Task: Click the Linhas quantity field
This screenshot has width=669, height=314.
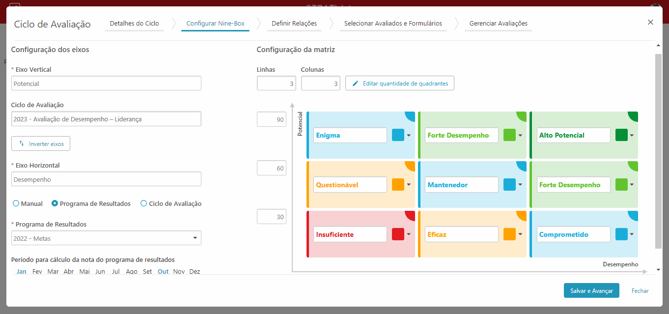Action: click(277, 84)
